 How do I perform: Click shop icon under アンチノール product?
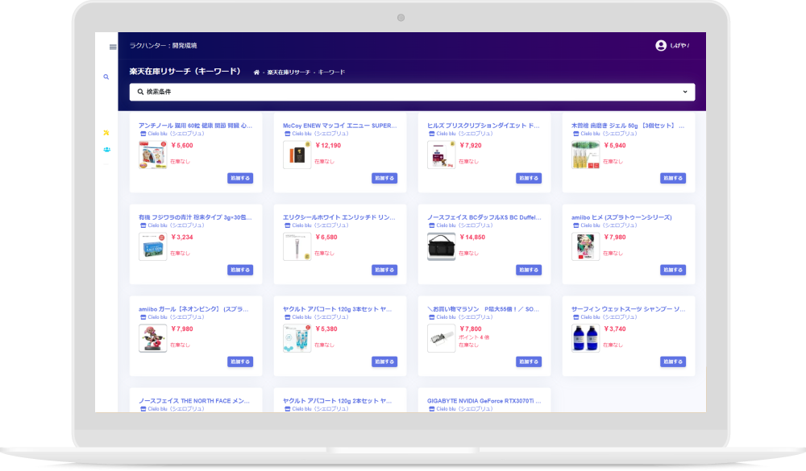point(142,134)
